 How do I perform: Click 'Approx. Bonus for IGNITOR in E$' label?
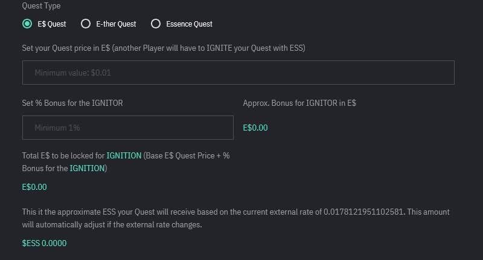(299, 103)
